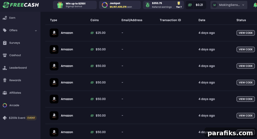Click the Affiliates people icon

(x=5, y=93)
